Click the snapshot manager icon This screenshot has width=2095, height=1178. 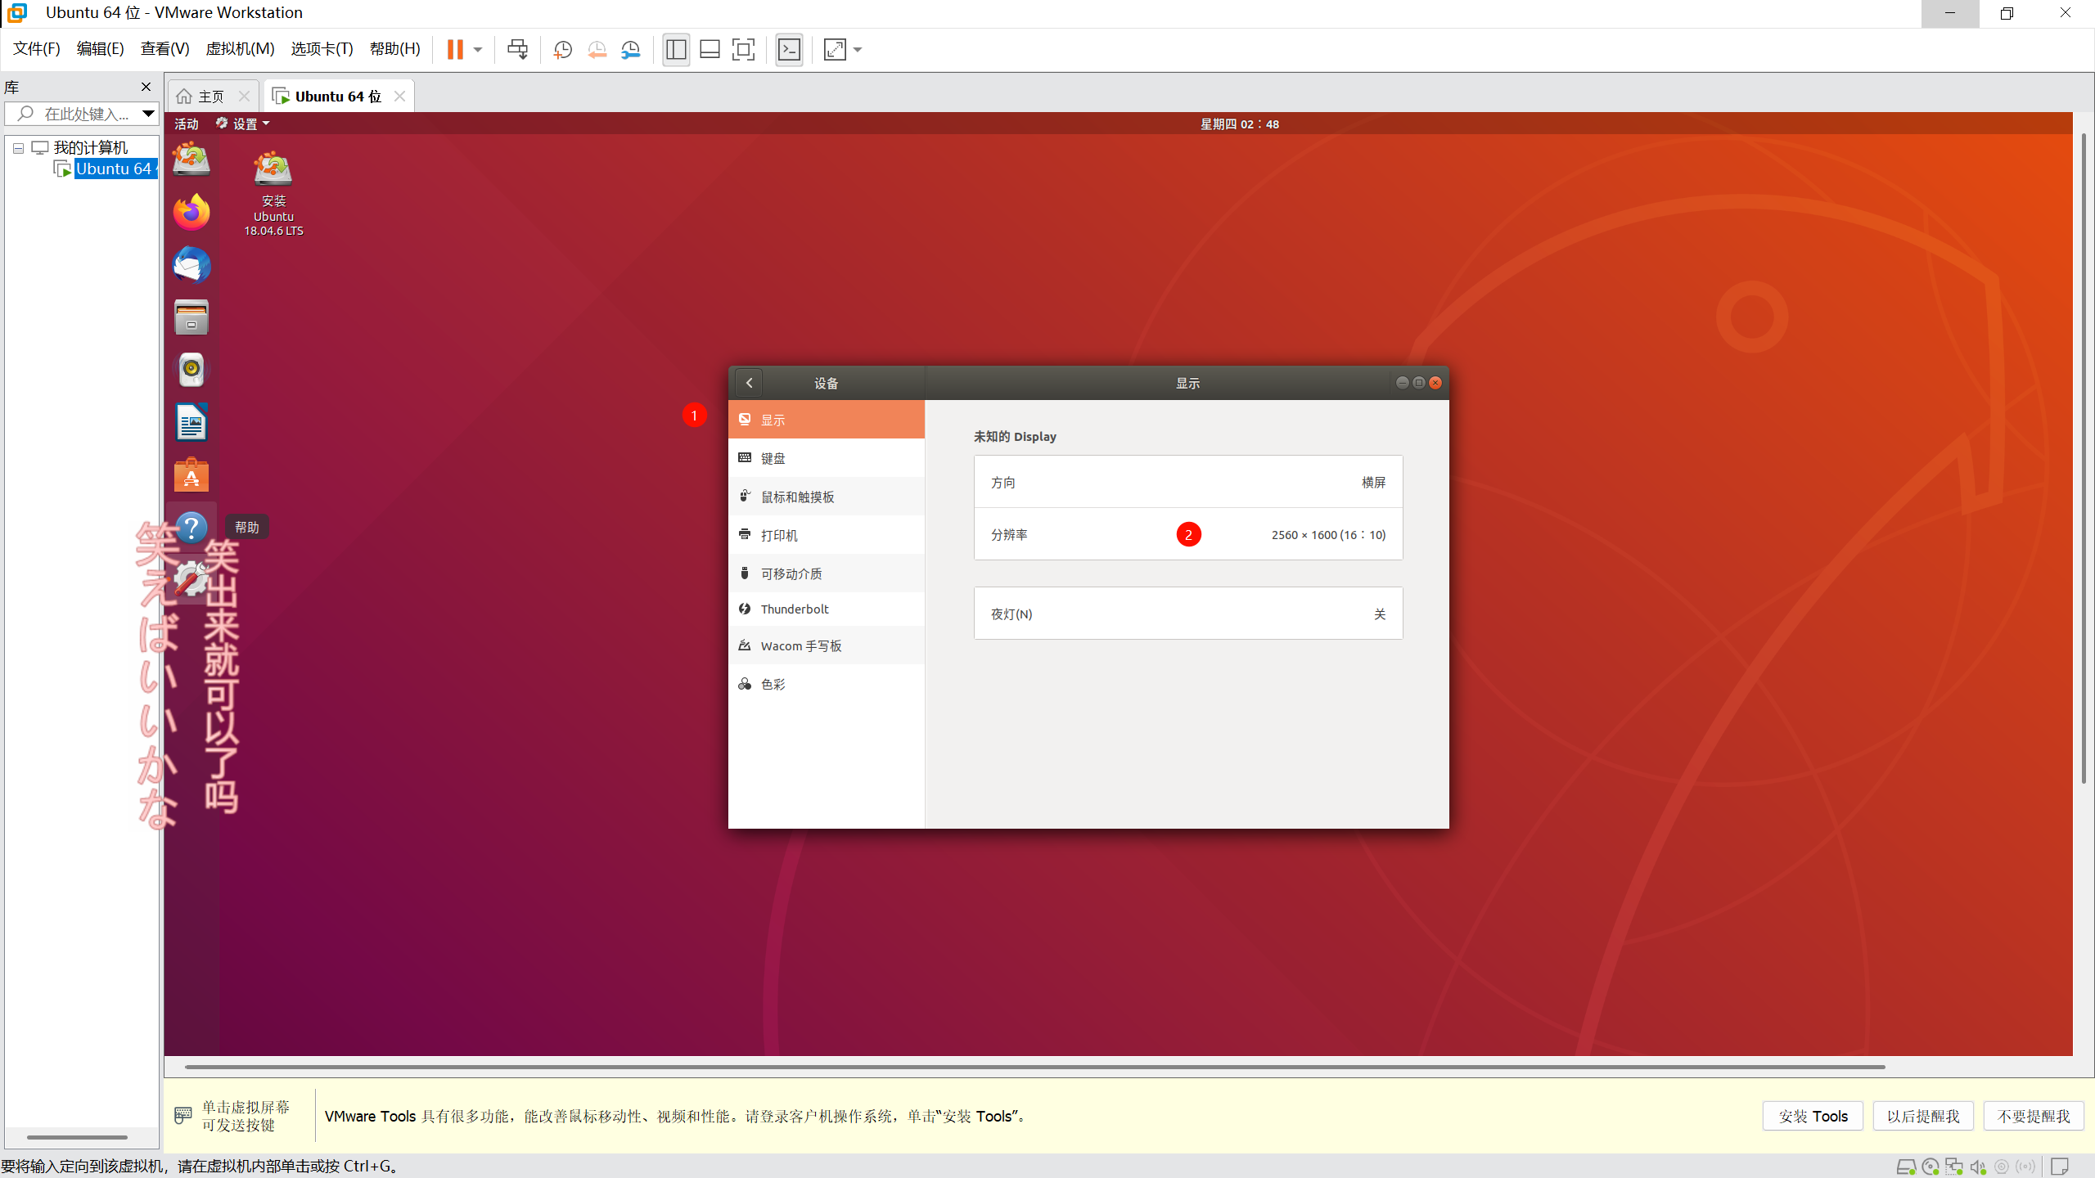(x=631, y=50)
